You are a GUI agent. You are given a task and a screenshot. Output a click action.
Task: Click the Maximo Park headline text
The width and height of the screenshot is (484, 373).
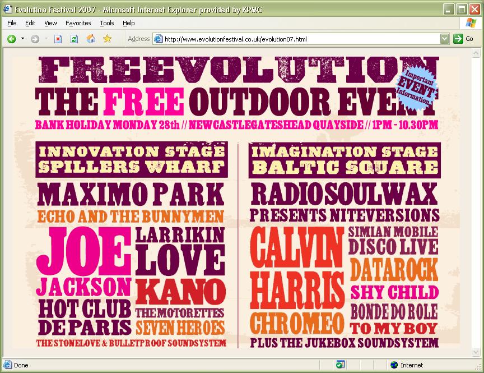coord(131,194)
